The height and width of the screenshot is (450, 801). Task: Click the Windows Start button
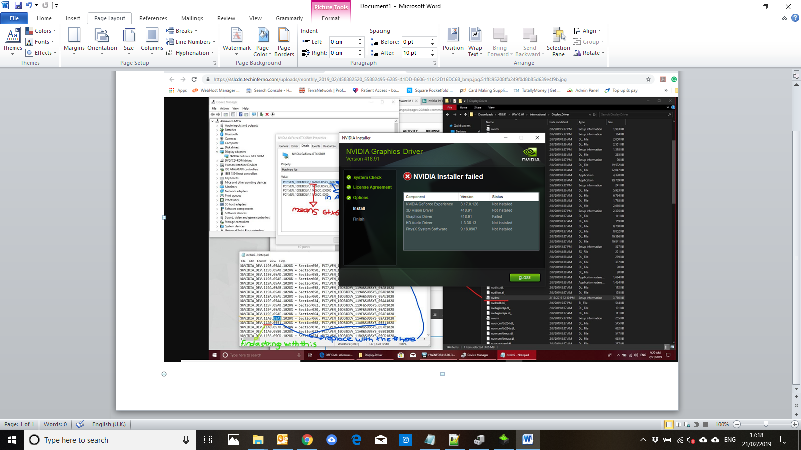(x=12, y=440)
